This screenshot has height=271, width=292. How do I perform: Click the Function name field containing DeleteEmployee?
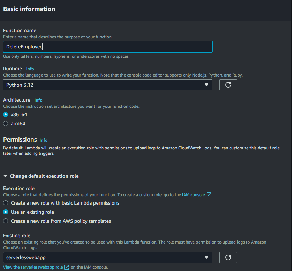(108, 47)
